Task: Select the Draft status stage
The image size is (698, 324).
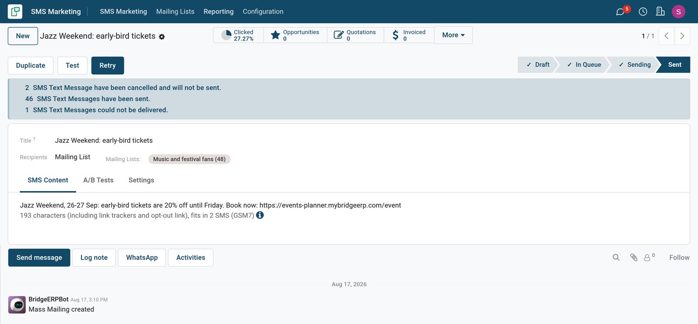Action: (x=537, y=64)
